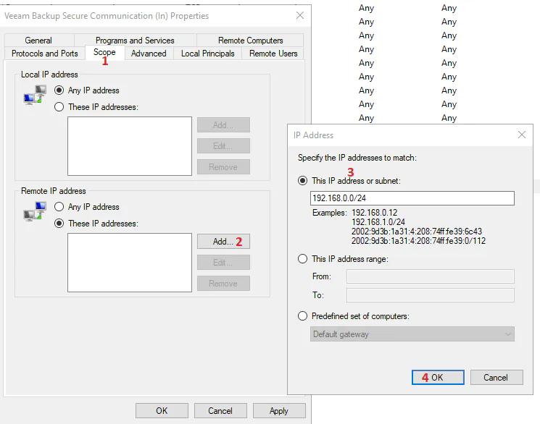Click the Local IP address network icon
The width and height of the screenshot is (540, 424).
coord(35,95)
